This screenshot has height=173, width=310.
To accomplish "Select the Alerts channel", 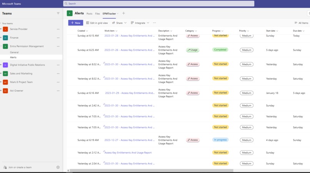I will (13, 58).
